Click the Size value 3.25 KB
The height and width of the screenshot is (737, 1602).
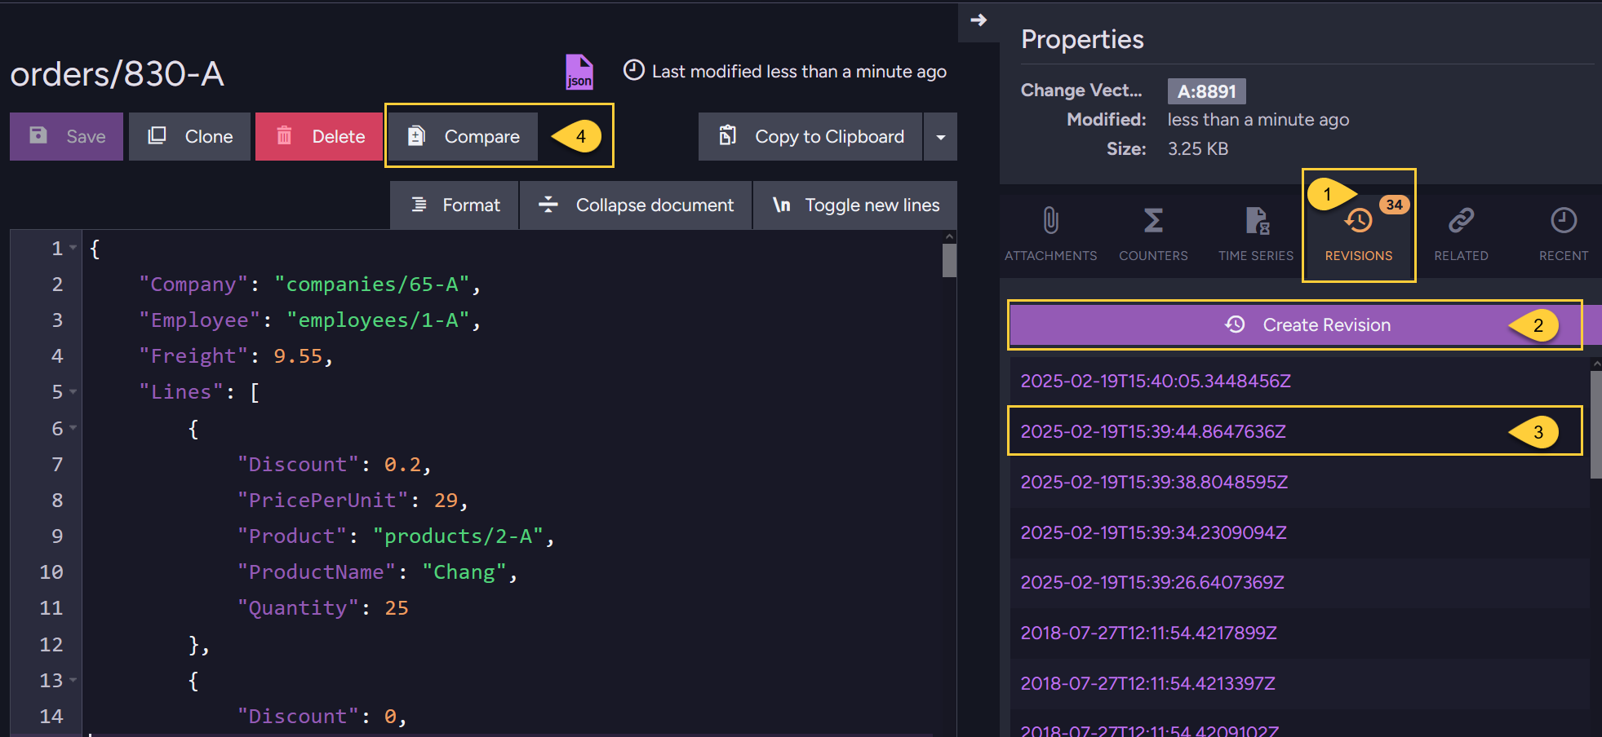[x=1198, y=148]
